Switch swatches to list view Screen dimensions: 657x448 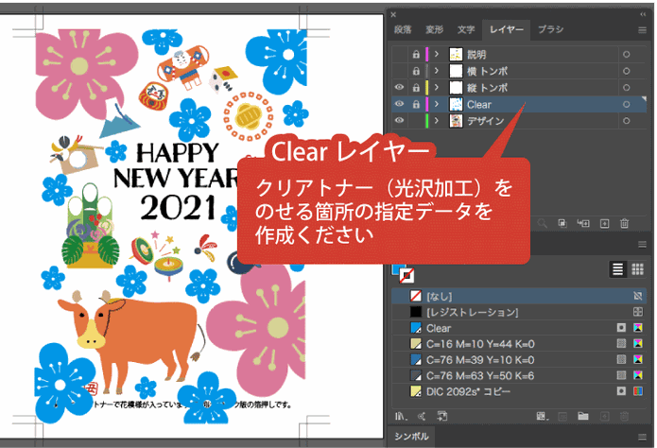coord(617,269)
